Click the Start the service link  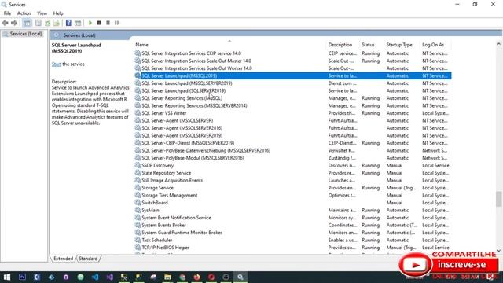pos(57,64)
